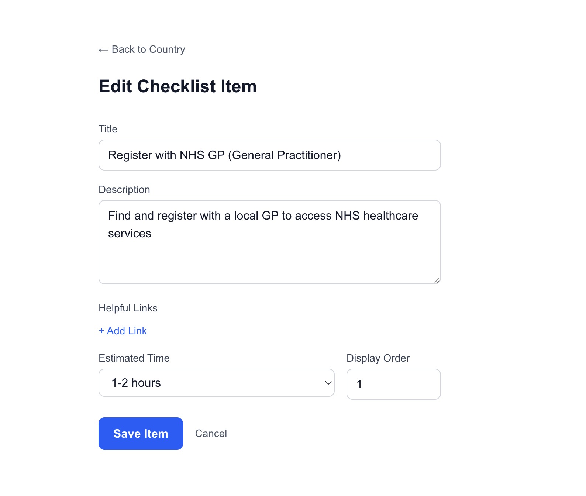Image resolution: width=586 pixels, height=496 pixels.
Task: Click the textarea resize handle icon
Action: click(x=437, y=280)
